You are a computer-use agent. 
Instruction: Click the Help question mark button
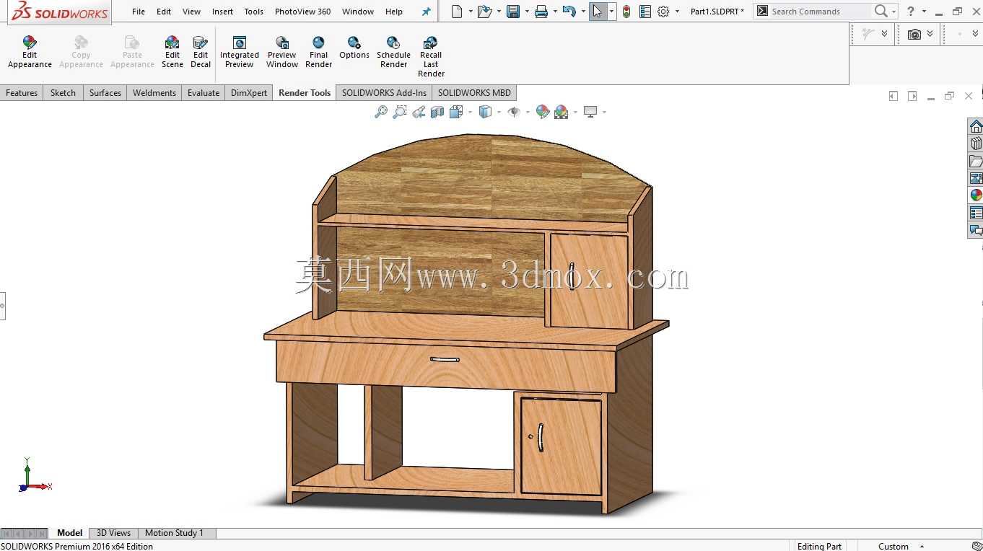pyautogui.click(x=911, y=12)
